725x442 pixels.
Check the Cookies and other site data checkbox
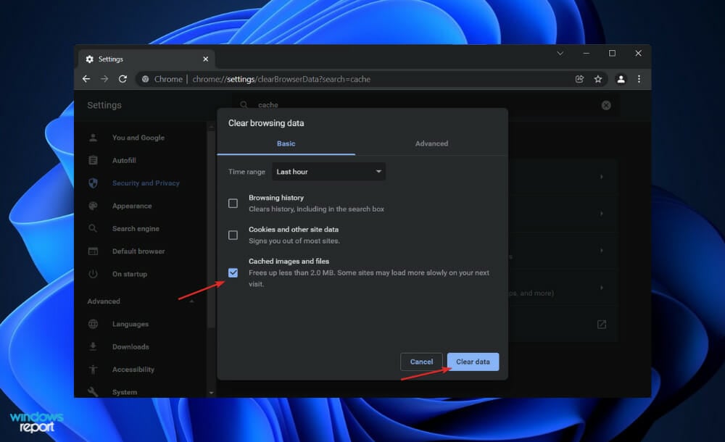click(x=233, y=235)
